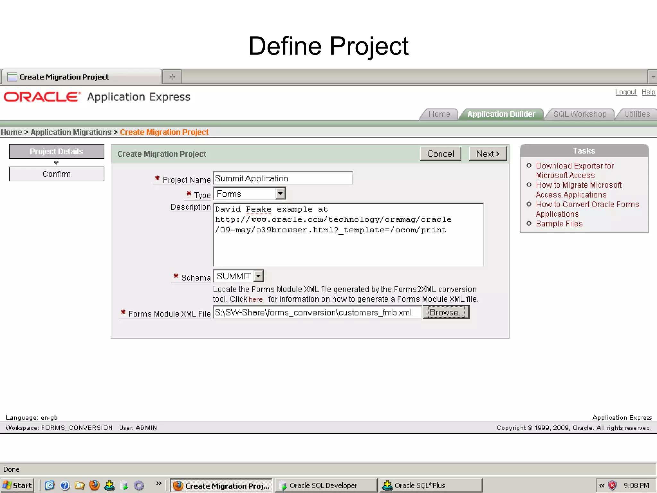
Task: Browse for the Forms Module XML file
Action: [x=446, y=312]
